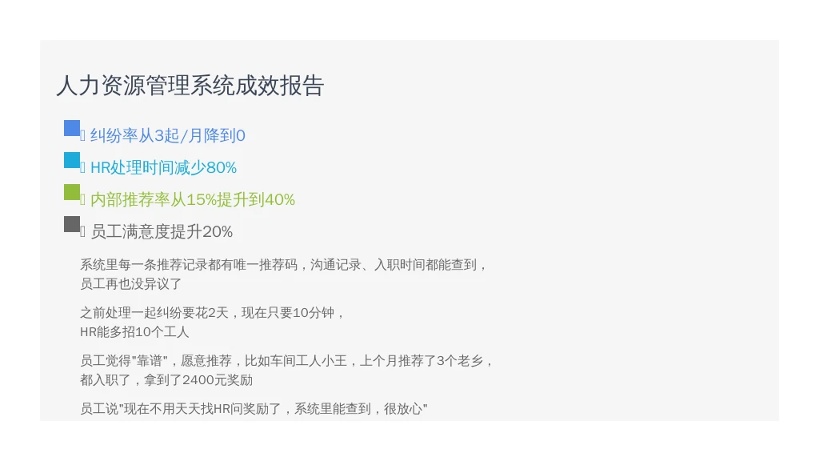Click the quote 员工说"现在不用天天找HR问奖励了
Viewport: 819px width, 461px height.
[254, 409]
